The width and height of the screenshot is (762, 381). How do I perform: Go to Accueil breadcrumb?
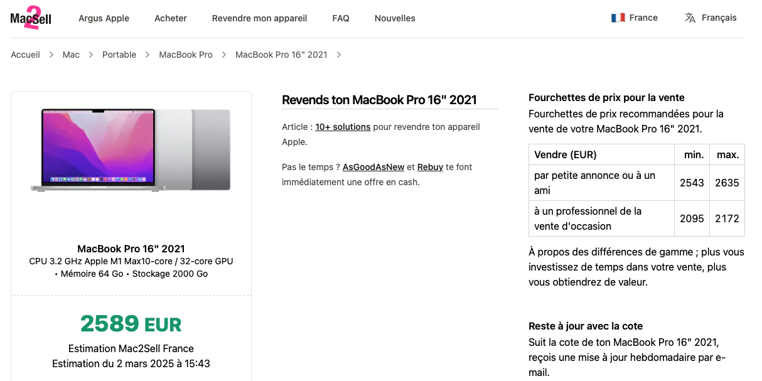pos(25,55)
